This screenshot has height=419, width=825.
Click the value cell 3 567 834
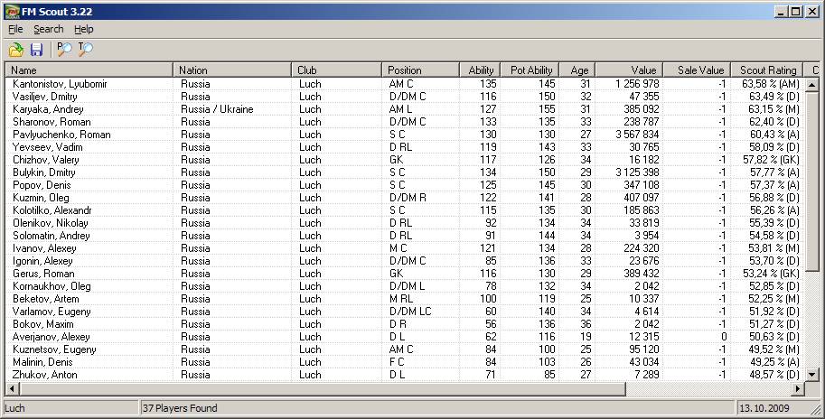pyautogui.click(x=637, y=134)
